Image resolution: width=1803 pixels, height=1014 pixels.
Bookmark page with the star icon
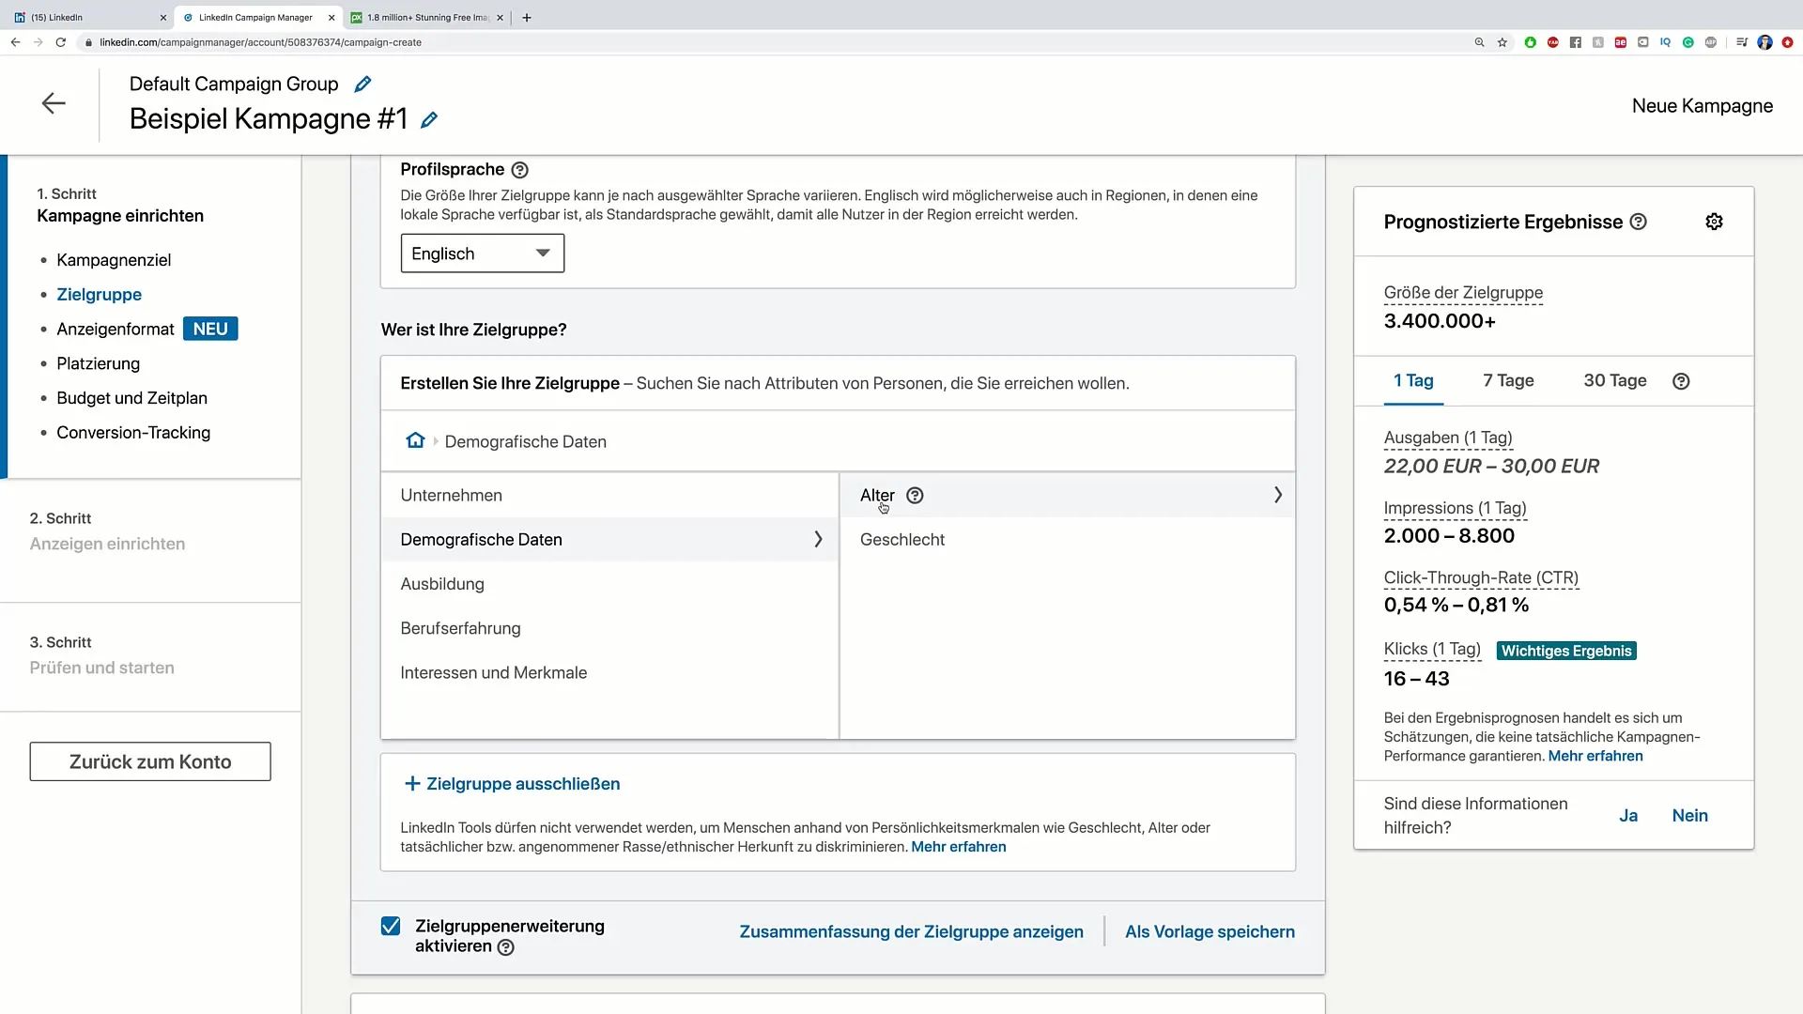[x=1502, y=42]
